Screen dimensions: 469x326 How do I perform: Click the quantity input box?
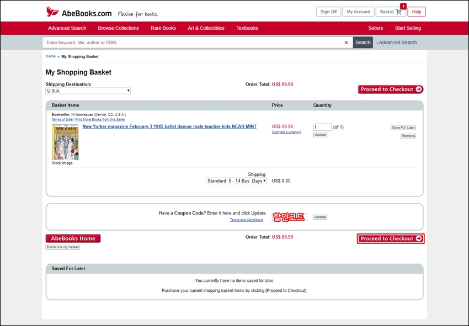tap(322, 127)
